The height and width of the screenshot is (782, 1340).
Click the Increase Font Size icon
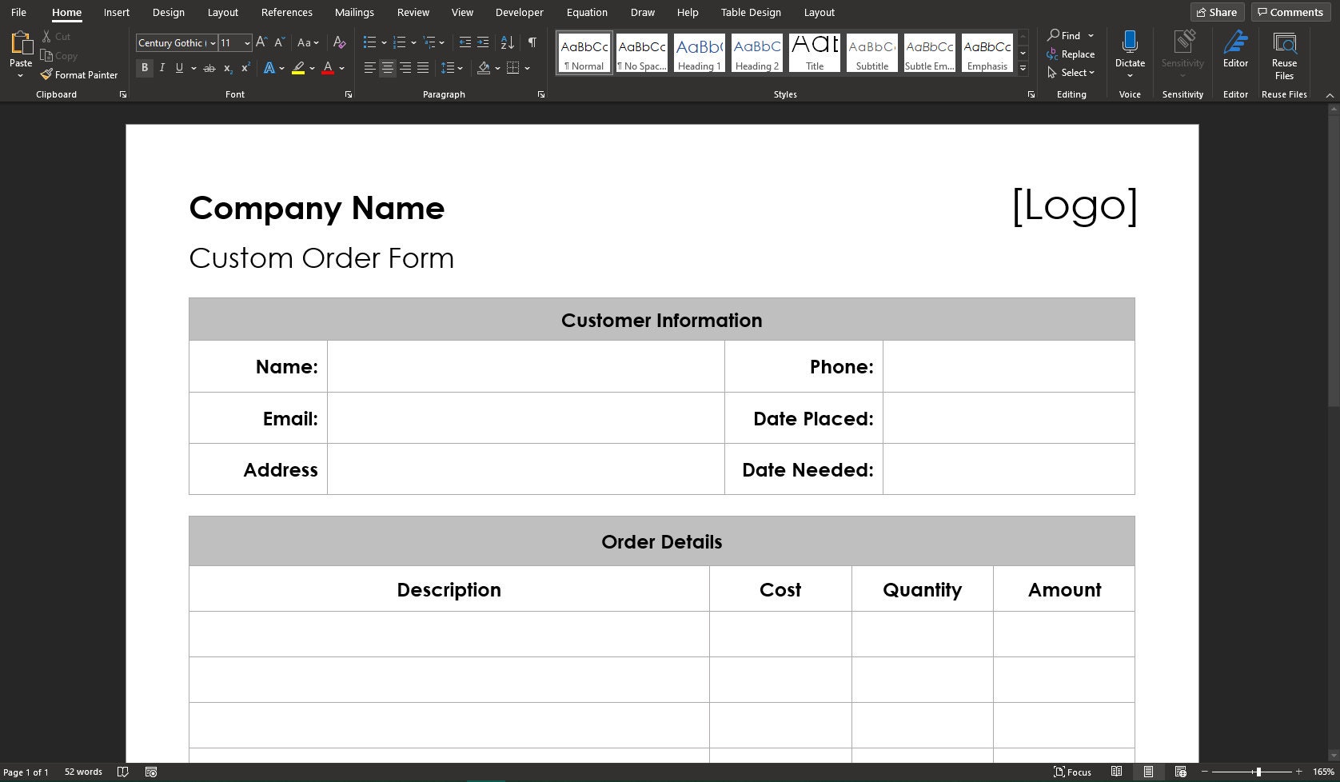click(261, 42)
